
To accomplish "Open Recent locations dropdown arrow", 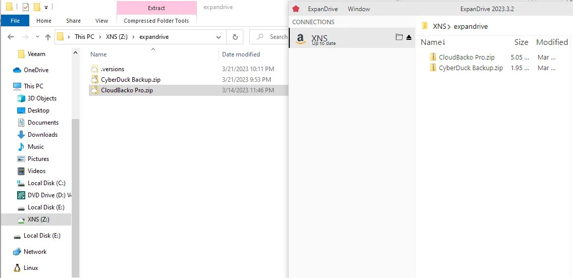I will coord(37,37).
